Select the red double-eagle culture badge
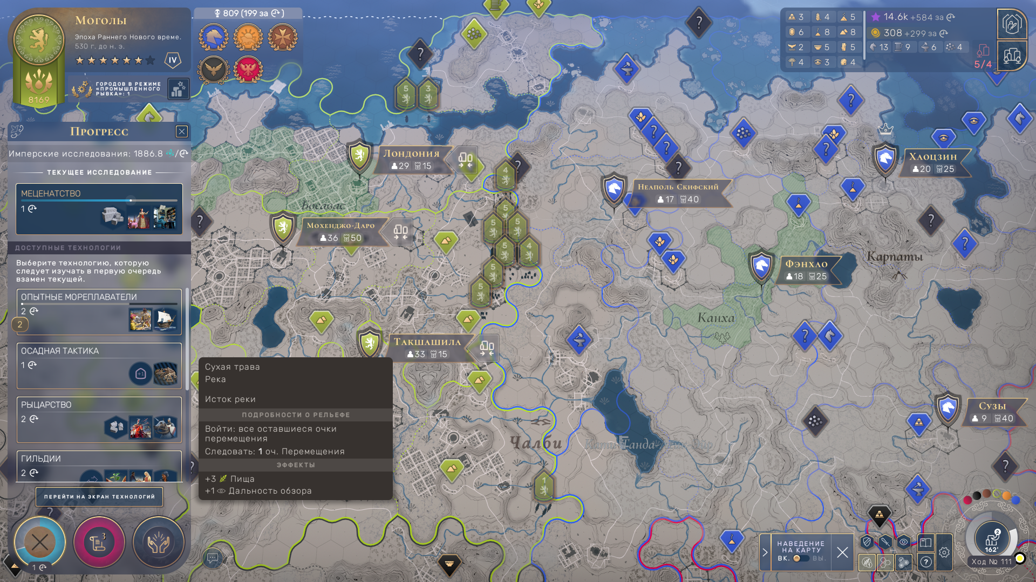Viewport: 1036px width, 582px height. coord(248,70)
